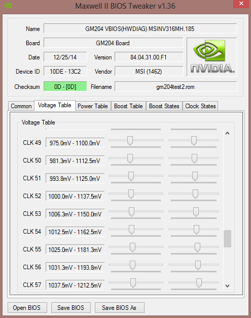
Task: Click CLK 50 maximum voltage slider handle
Action: coord(194,158)
